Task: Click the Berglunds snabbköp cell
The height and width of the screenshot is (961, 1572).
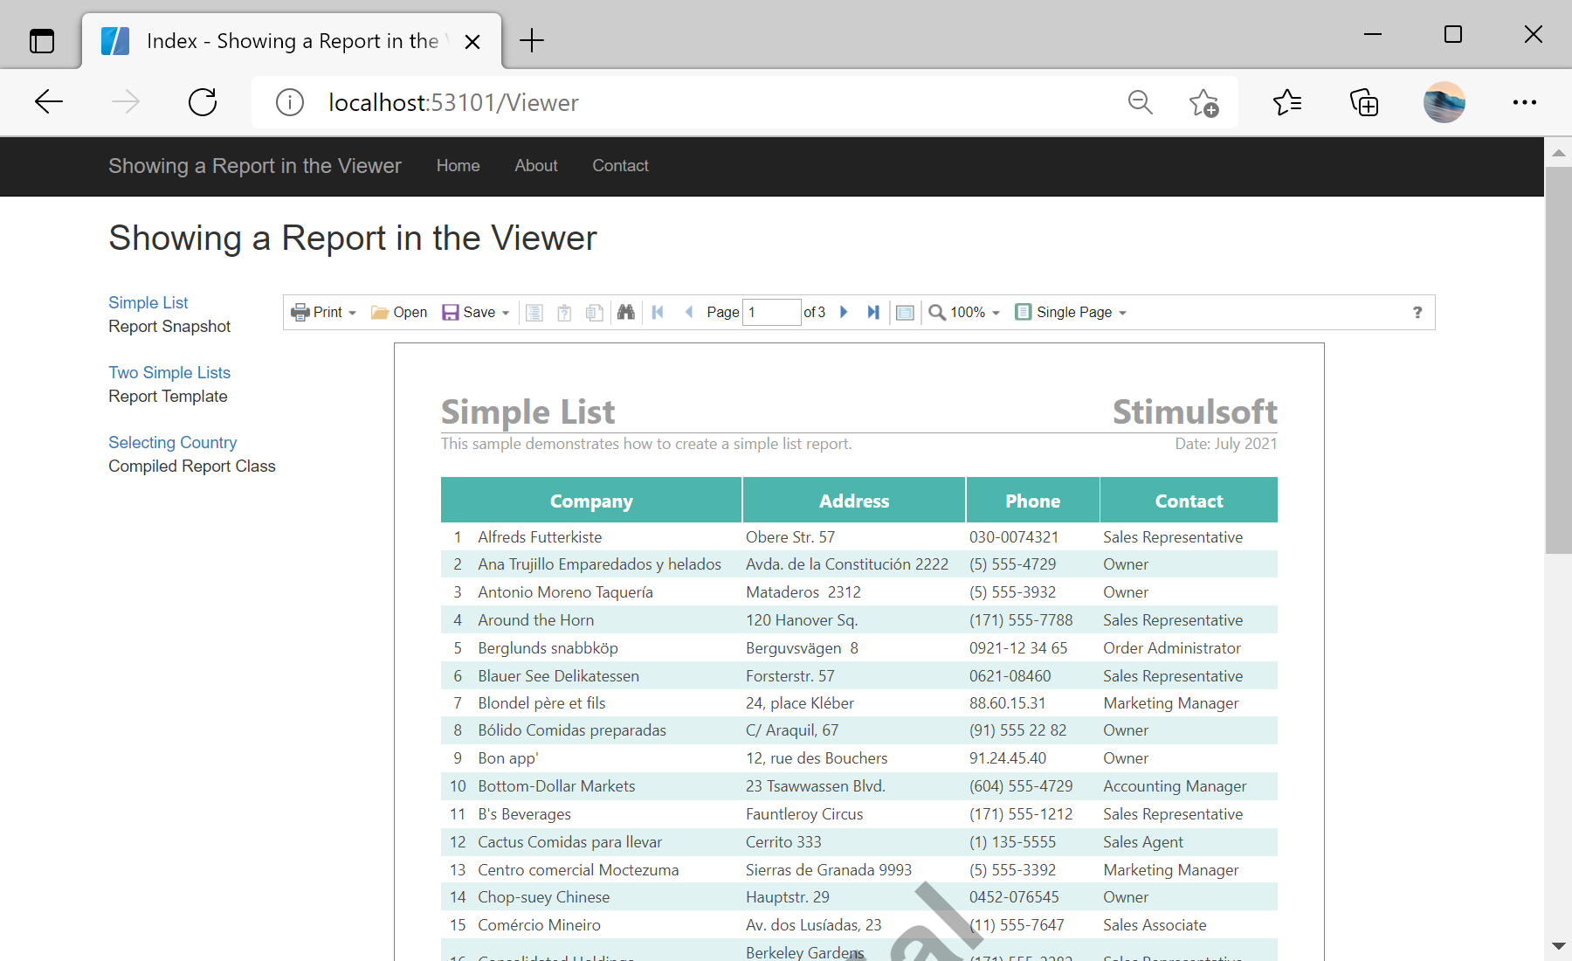Action: pyautogui.click(x=548, y=648)
